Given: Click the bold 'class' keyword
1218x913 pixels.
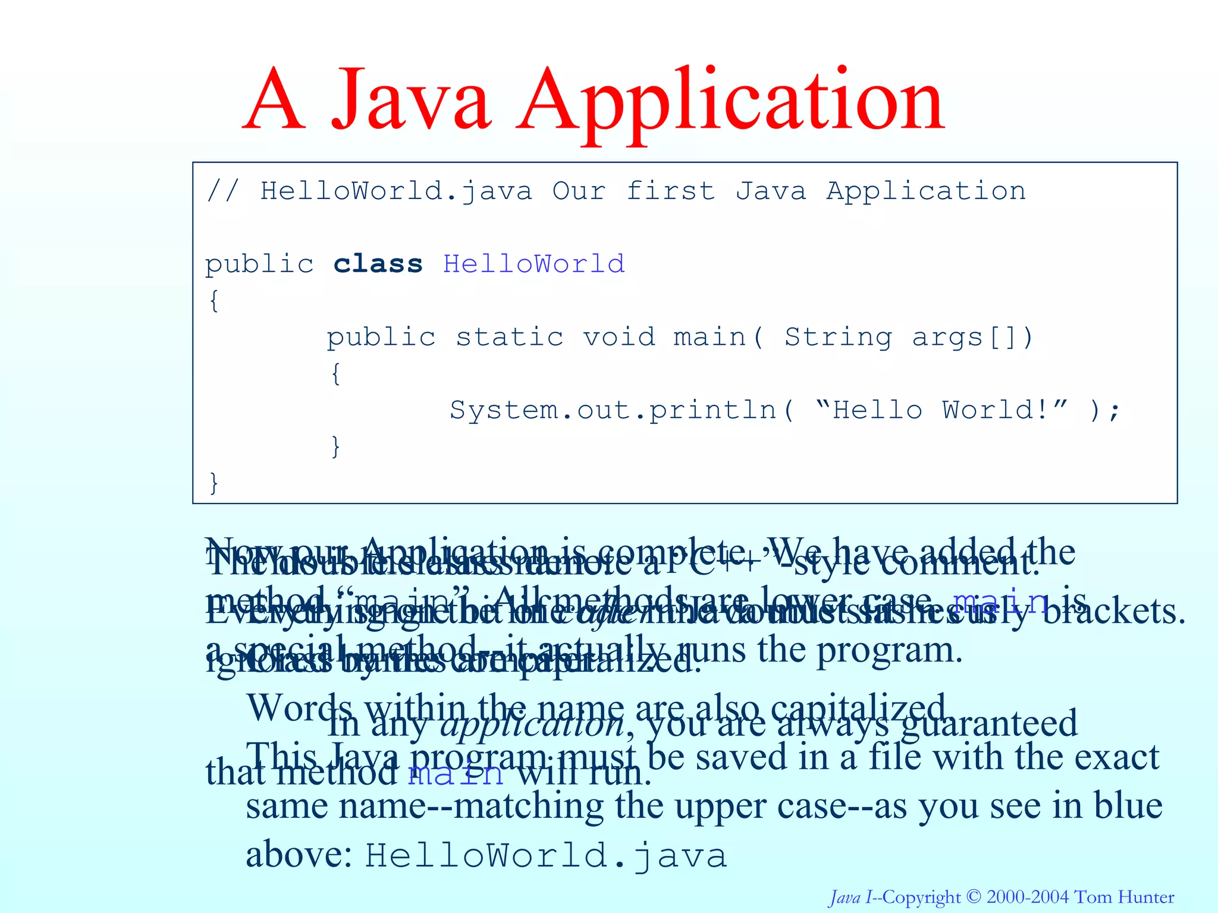Looking at the screenshot, I should pyautogui.click(x=378, y=264).
